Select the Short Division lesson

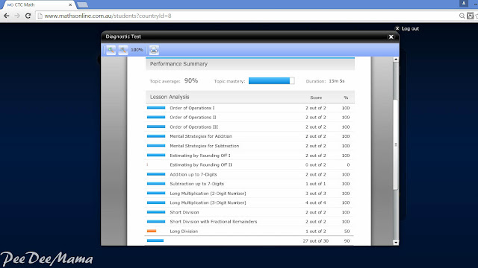tap(184, 212)
